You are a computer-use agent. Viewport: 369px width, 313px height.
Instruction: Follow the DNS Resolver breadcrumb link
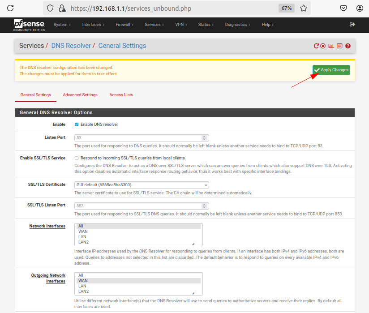[x=71, y=46]
